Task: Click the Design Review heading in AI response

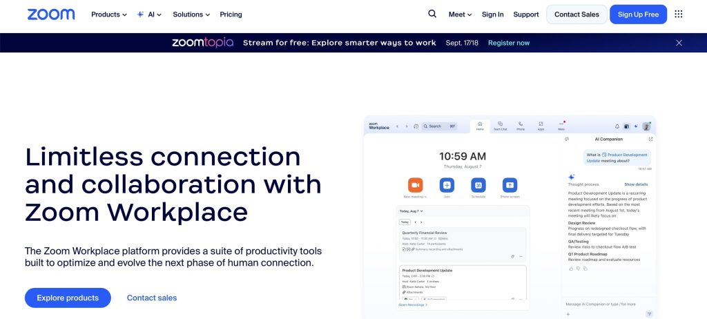Action: pyautogui.click(x=581, y=223)
